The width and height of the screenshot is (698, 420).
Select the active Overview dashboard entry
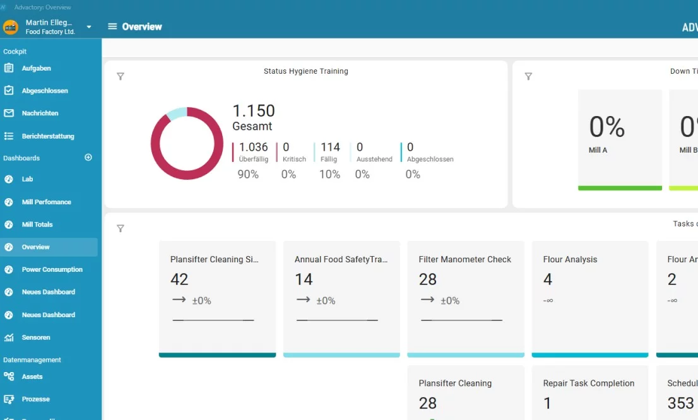tap(49, 247)
